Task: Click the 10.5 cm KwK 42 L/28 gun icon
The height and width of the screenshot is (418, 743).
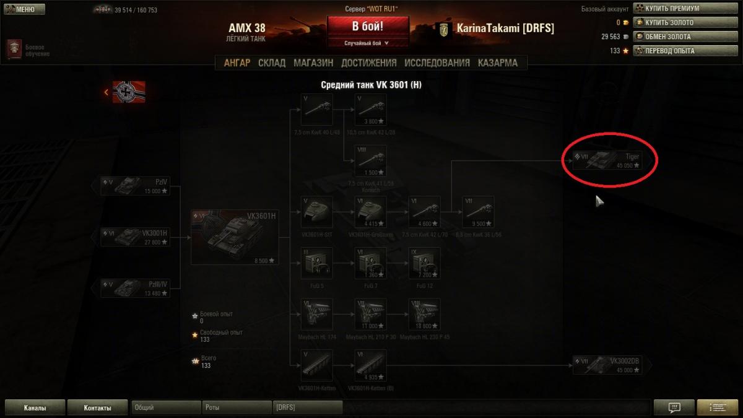Action: tap(370, 110)
